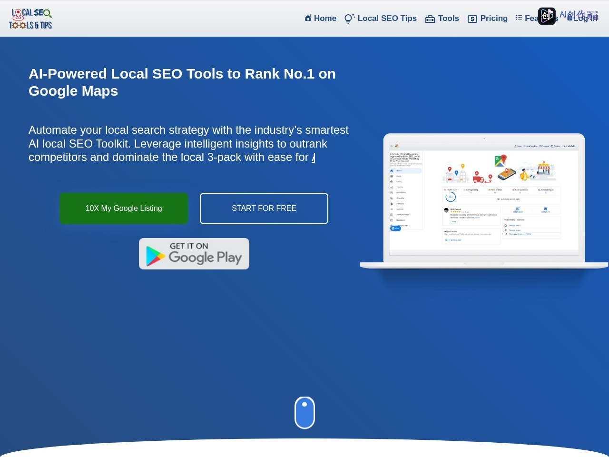Click the dollar icon beside Pricing
Image resolution: width=609 pixels, height=457 pixels.
[x=472, y=19]
